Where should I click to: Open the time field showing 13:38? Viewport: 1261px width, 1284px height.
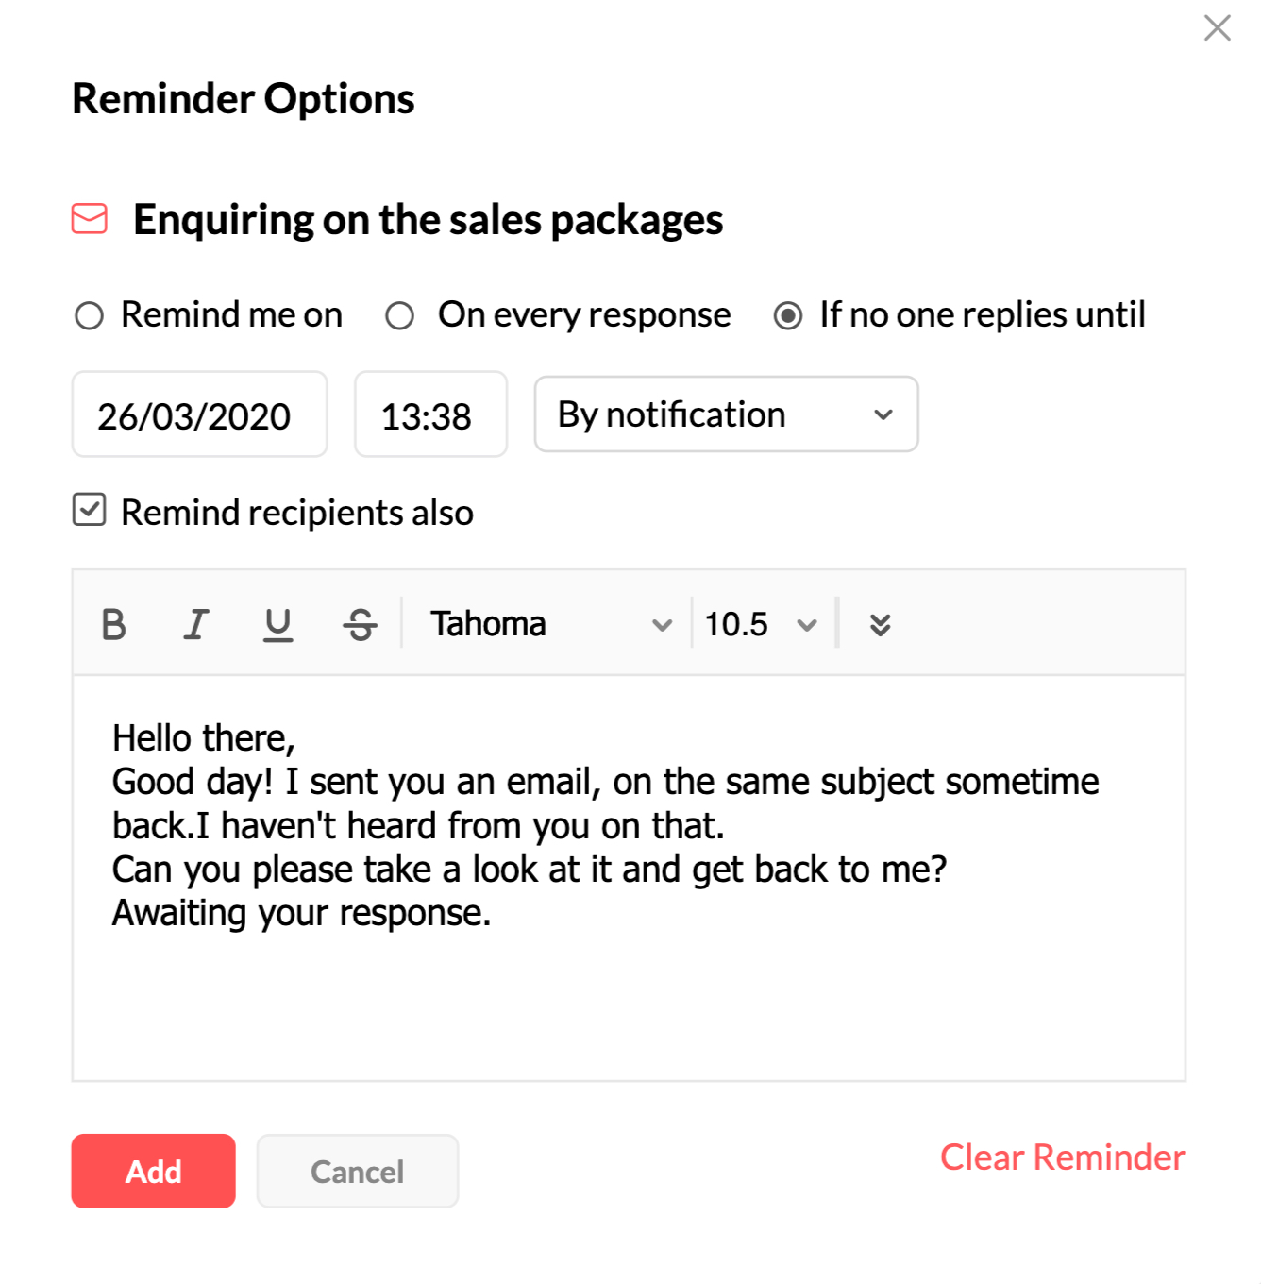430,414
